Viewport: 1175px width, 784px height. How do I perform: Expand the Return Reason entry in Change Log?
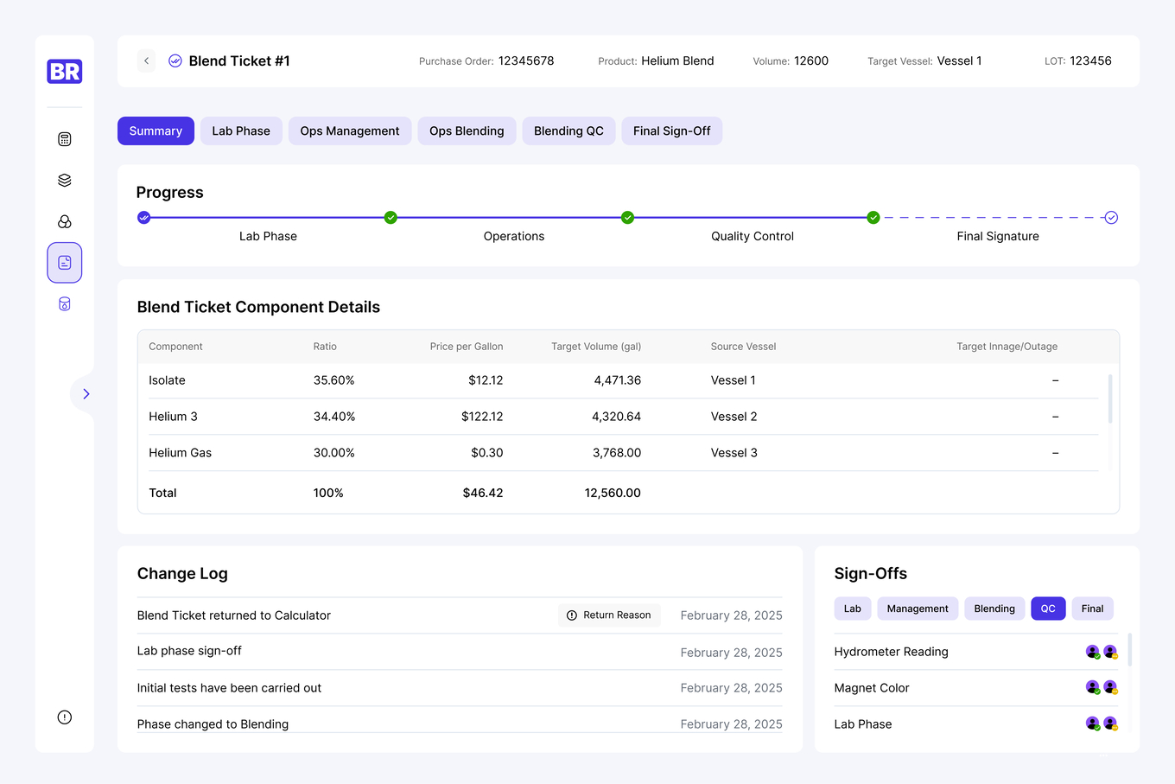609,615
